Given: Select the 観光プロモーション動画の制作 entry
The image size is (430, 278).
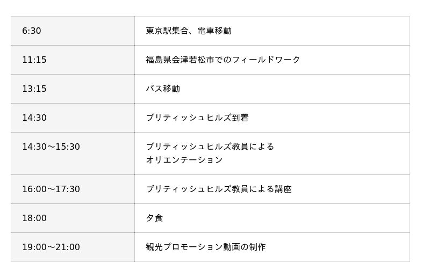Looking at the screenshot, I should [x=206, y=247].
